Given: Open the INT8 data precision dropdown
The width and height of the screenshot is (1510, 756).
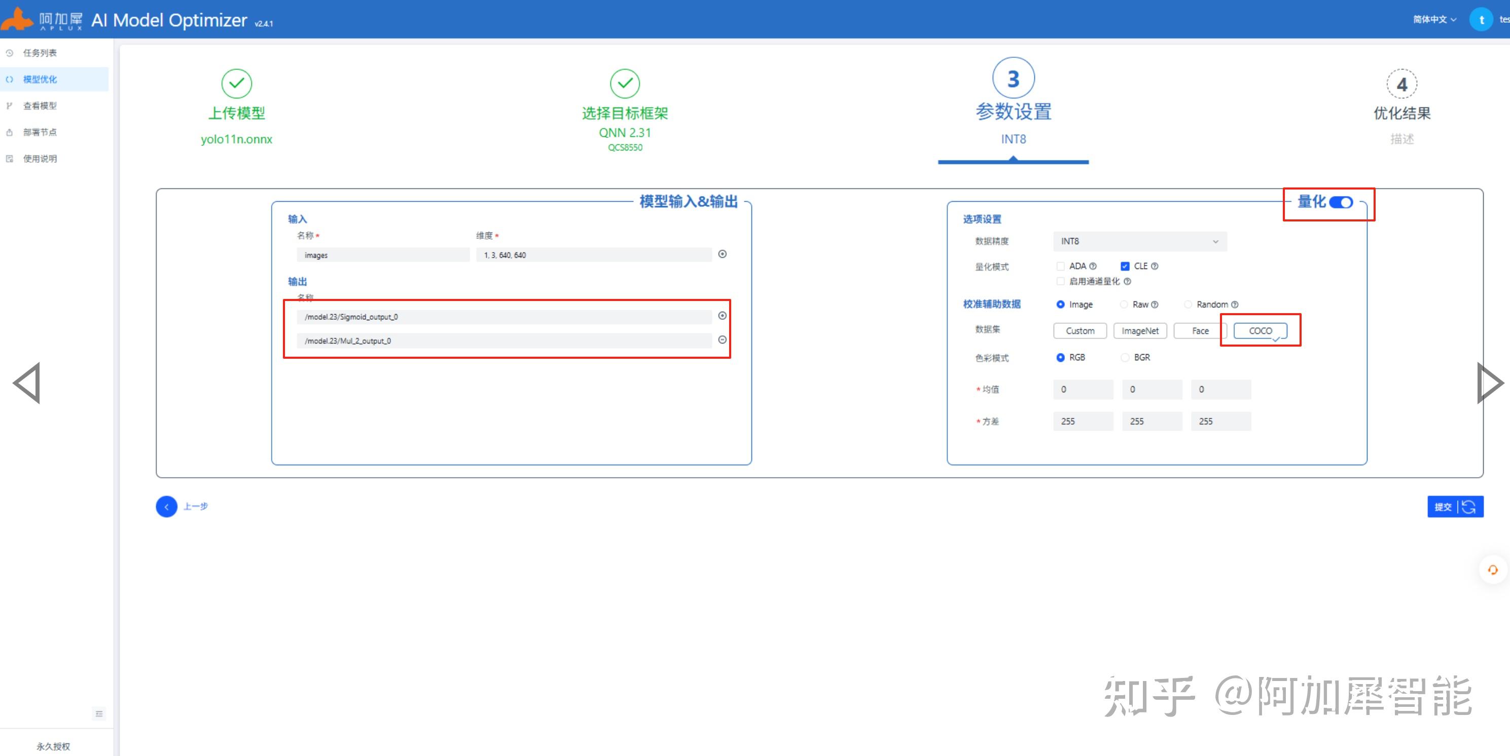Looking at the screenshot, I should [x=1139, y=241].
